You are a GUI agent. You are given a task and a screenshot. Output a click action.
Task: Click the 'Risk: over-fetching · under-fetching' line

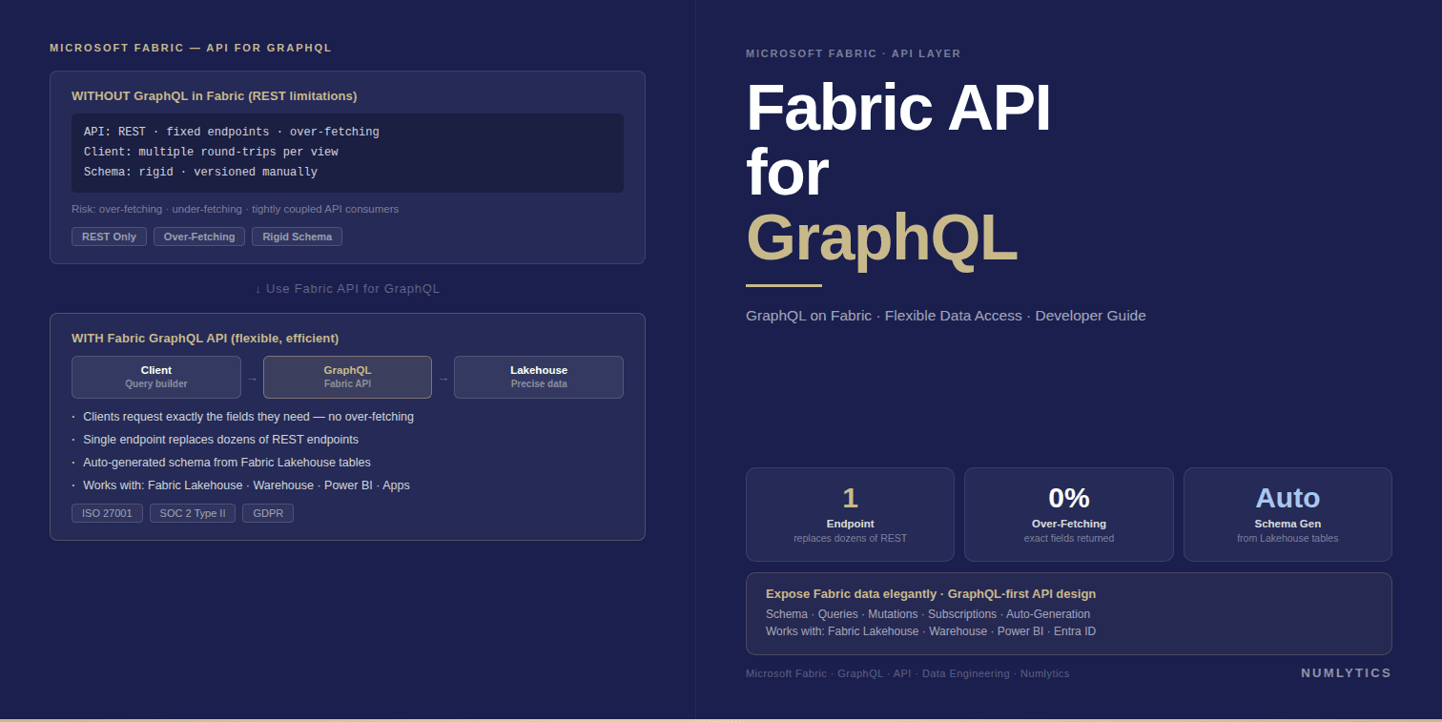pos(236,209)
